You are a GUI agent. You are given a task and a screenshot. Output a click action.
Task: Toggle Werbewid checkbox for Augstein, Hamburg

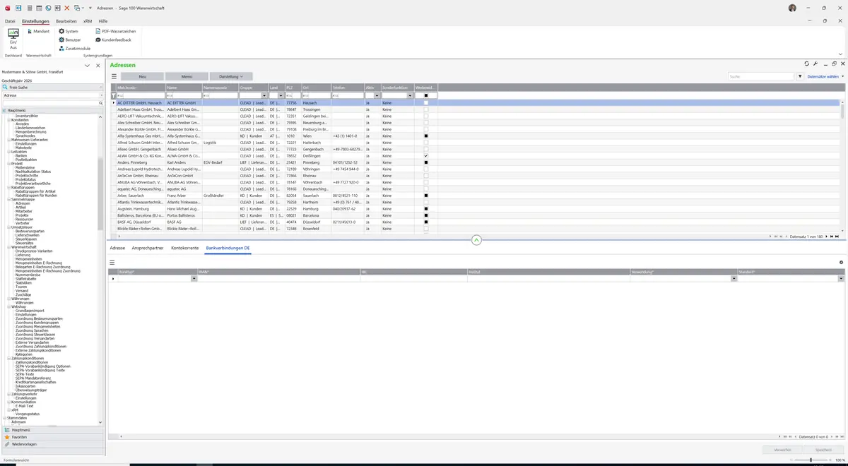[425, 209]
